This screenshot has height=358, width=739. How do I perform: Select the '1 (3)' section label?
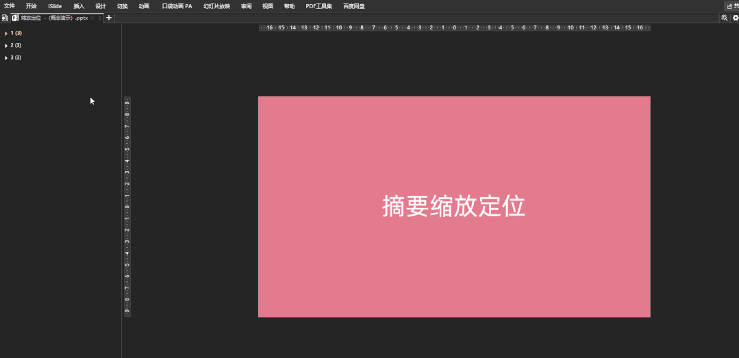pyautogui.click(x=16, y=34)
